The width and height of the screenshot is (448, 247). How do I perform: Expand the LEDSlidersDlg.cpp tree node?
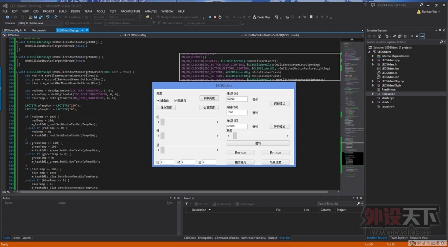[x=373, y=81]
